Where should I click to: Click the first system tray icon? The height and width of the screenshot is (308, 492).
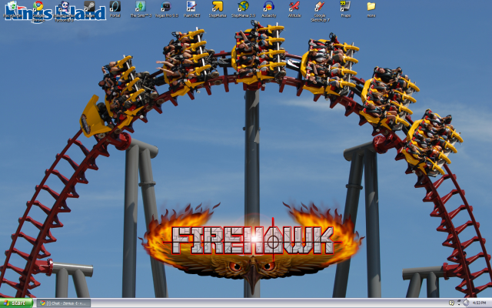pyautogui.click(x=451, y=303)
